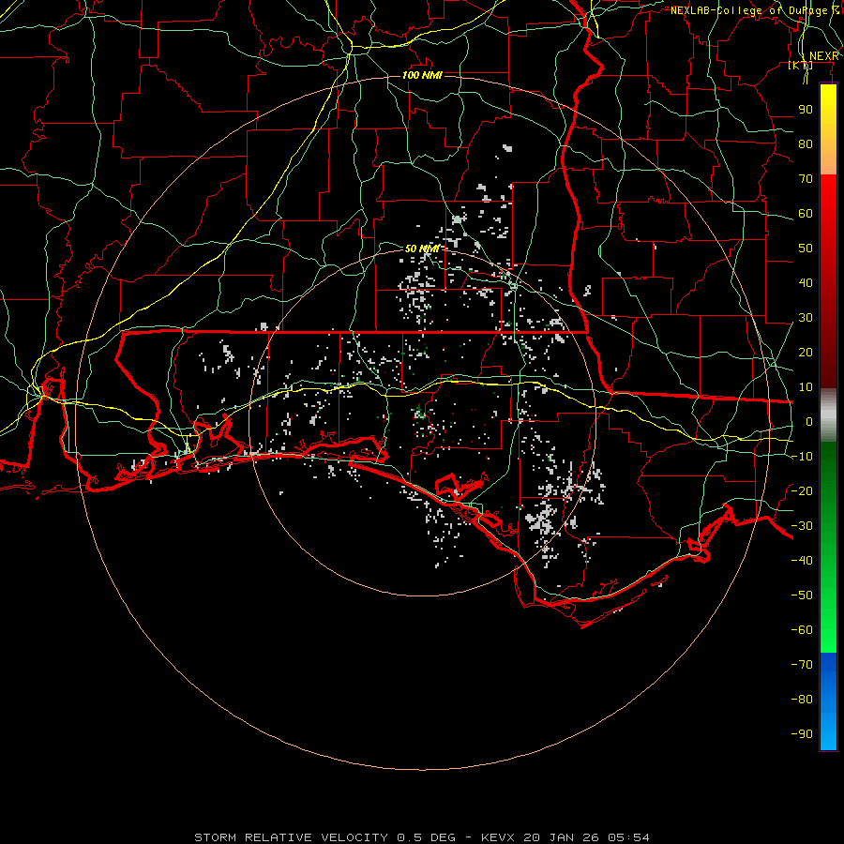Click the -80 label beside blue band
This screenshot has height=844, width=844.
tap(802, 700)
